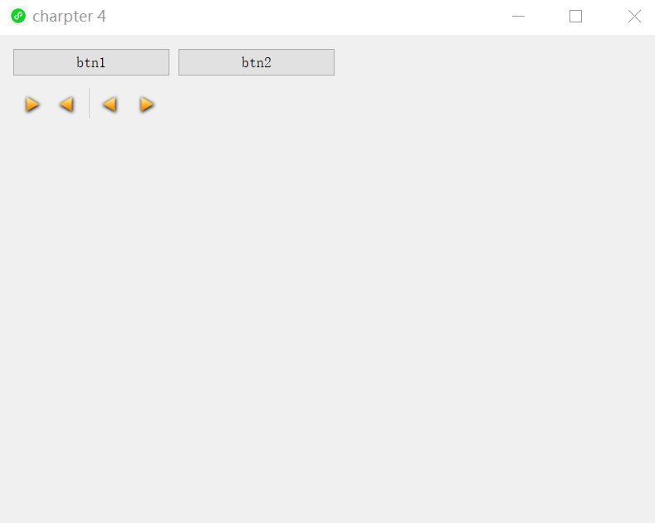655x523 pixels.
Task: Click the wide button labeled btn2
Action: point(257,62)
